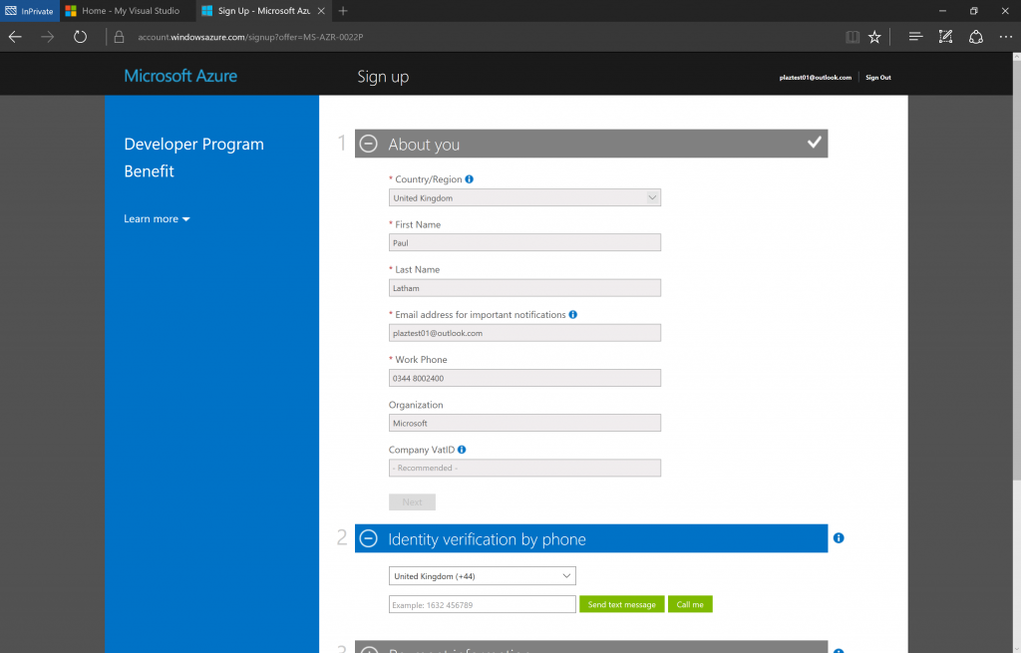The image size is (1021, 653).
Task: Open the Share icon in toolbar
Action: pyautogui.click(x=975, y=37)
